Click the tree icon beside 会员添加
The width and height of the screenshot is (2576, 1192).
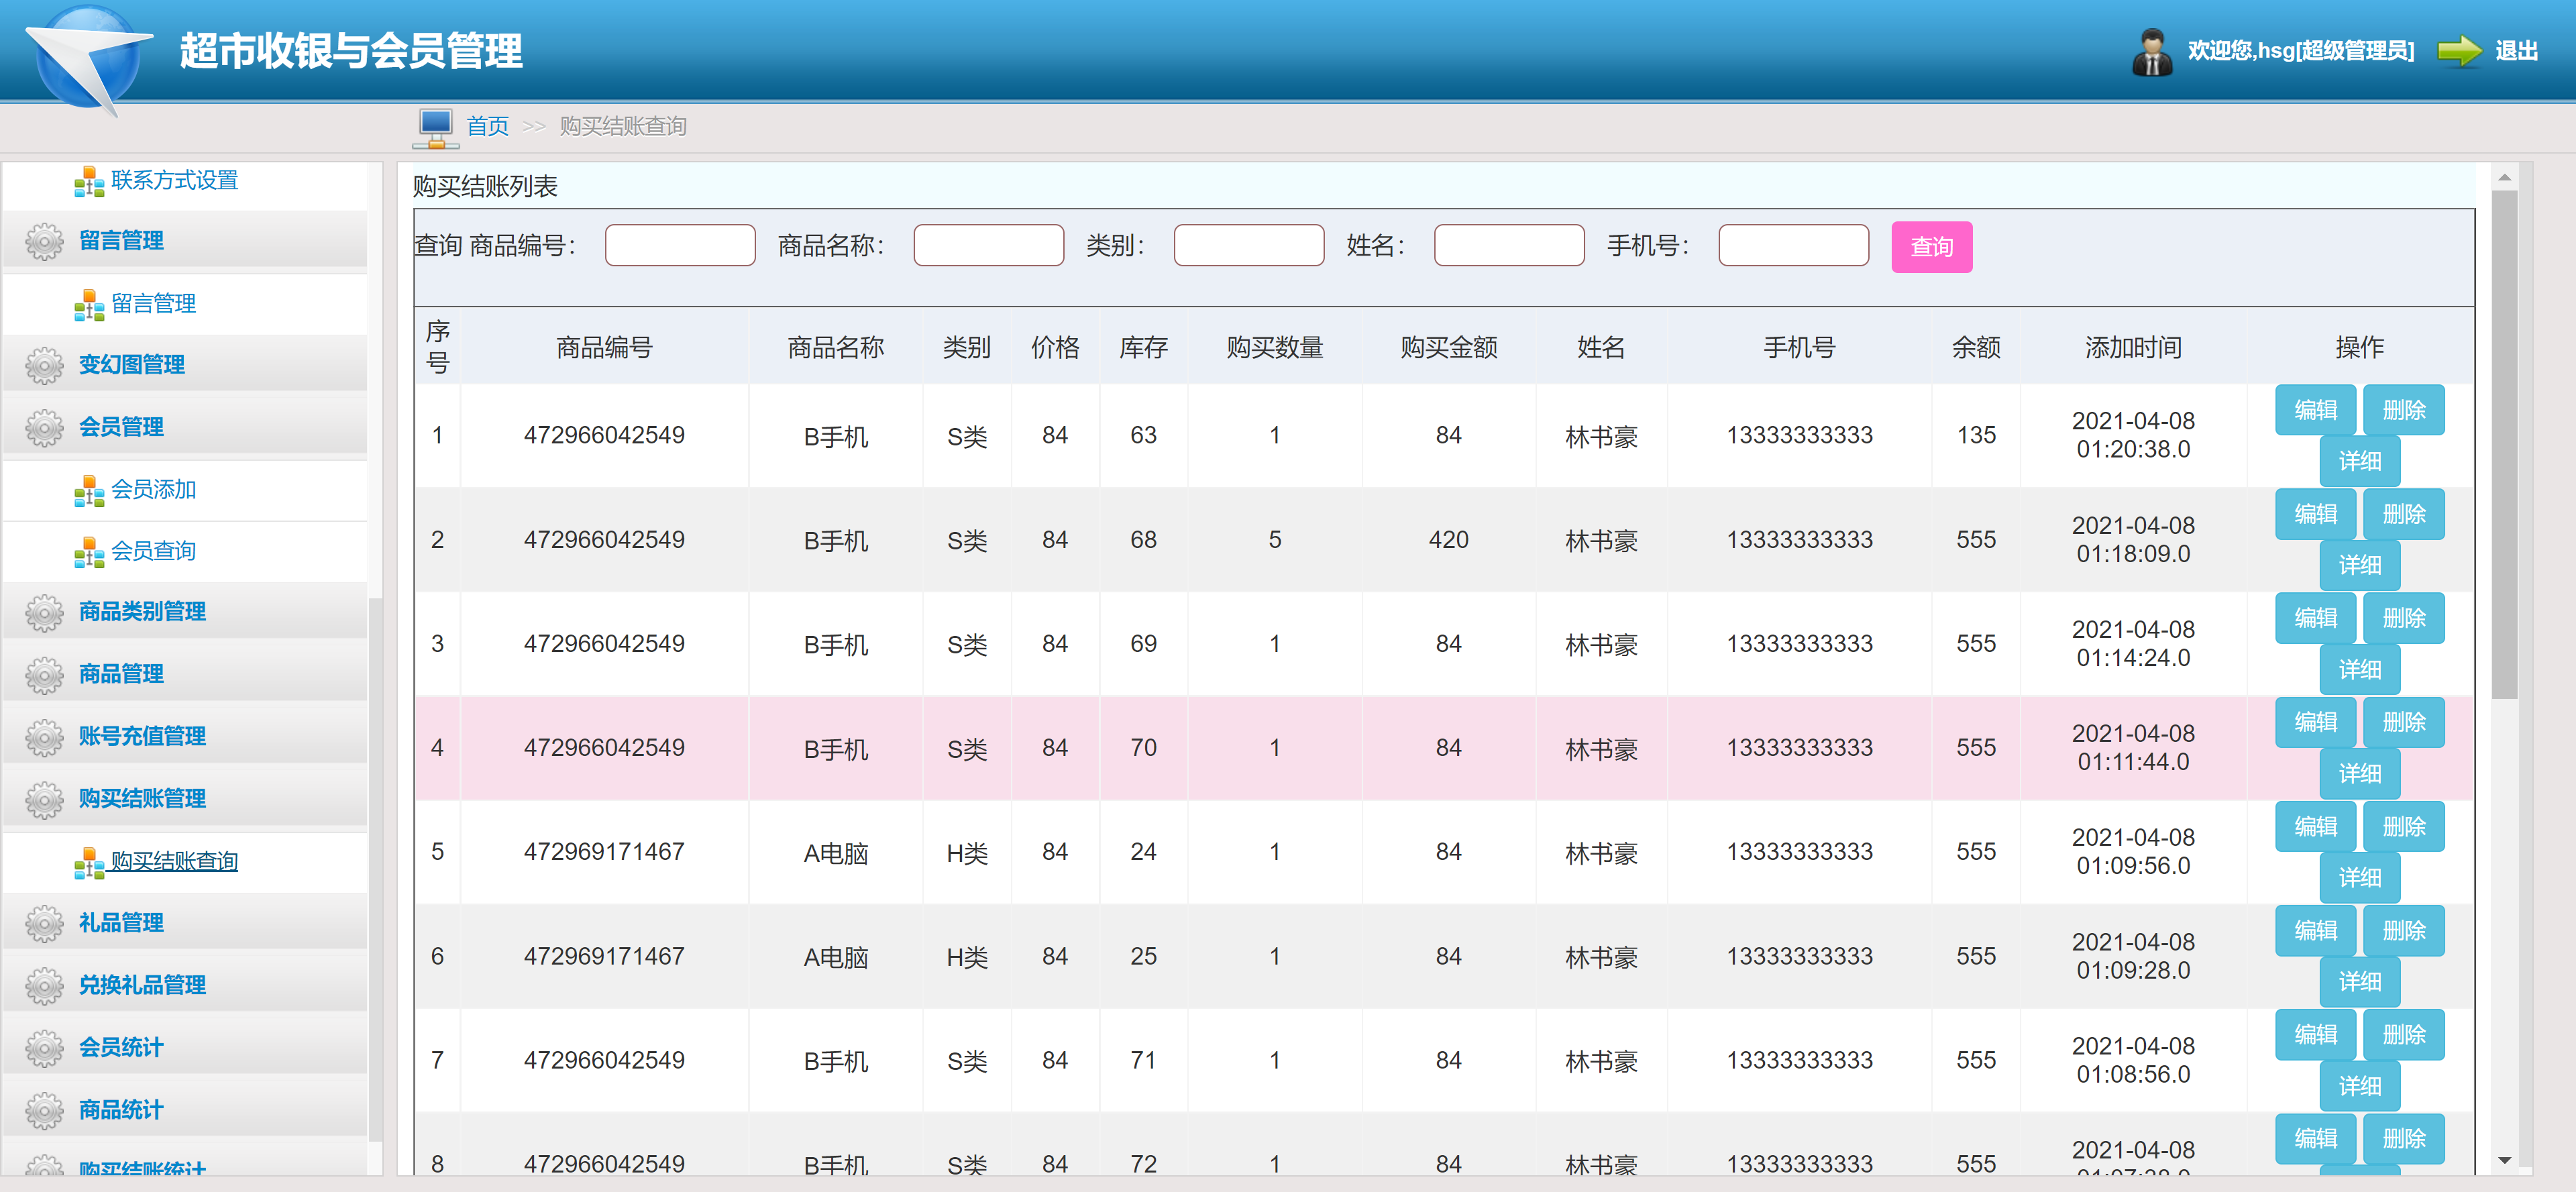pyautogui.click(x=88, y=491)
